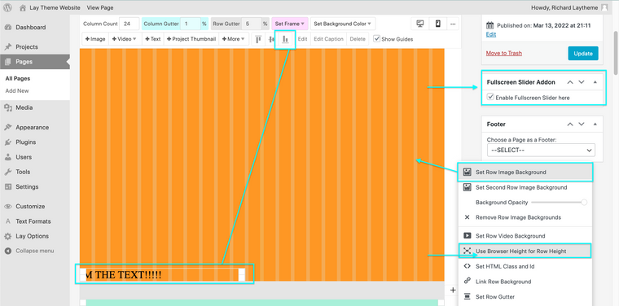
Task: Open Text Formats in sidebar
Action: pos(33,221)
